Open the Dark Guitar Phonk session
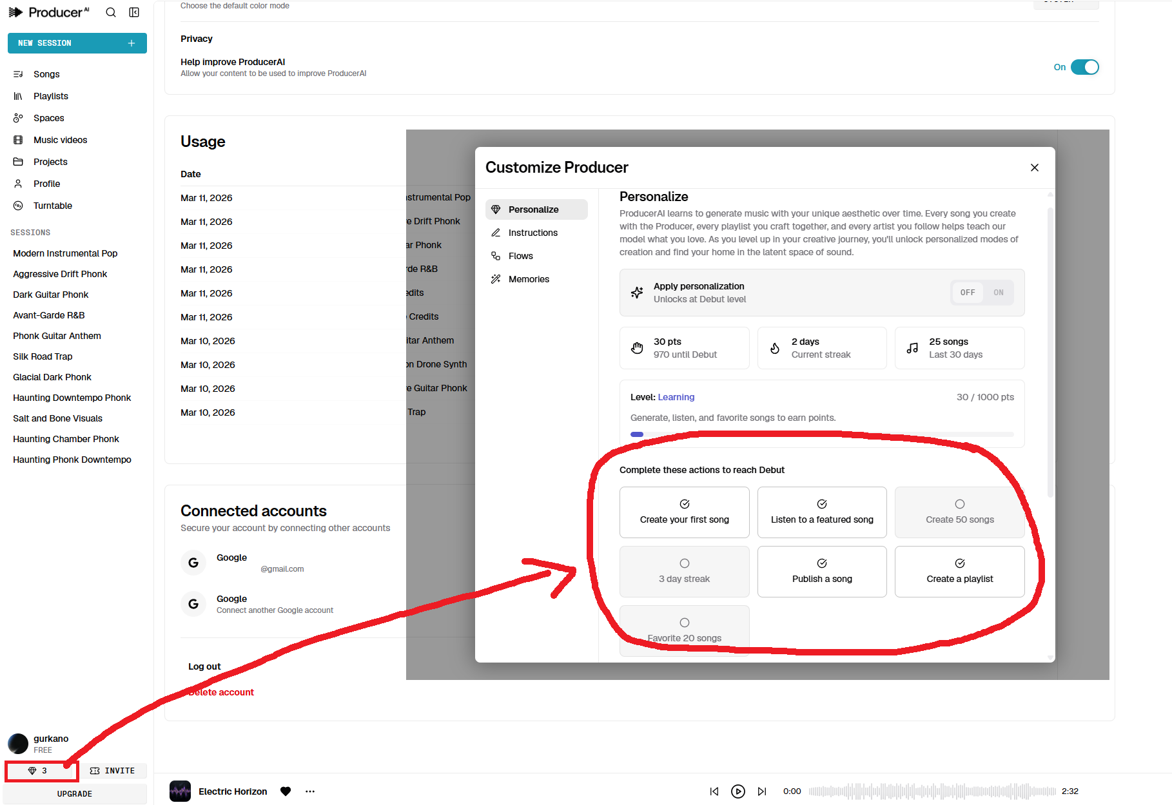 51,295
